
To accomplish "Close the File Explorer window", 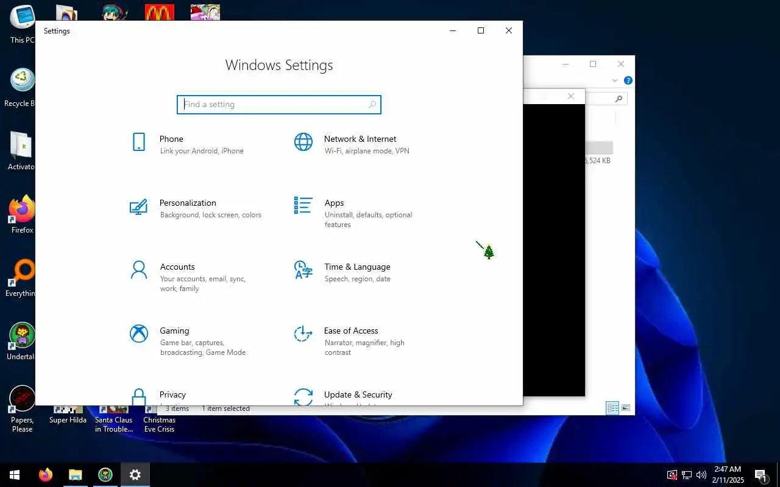I will click(x=621, y=64).
